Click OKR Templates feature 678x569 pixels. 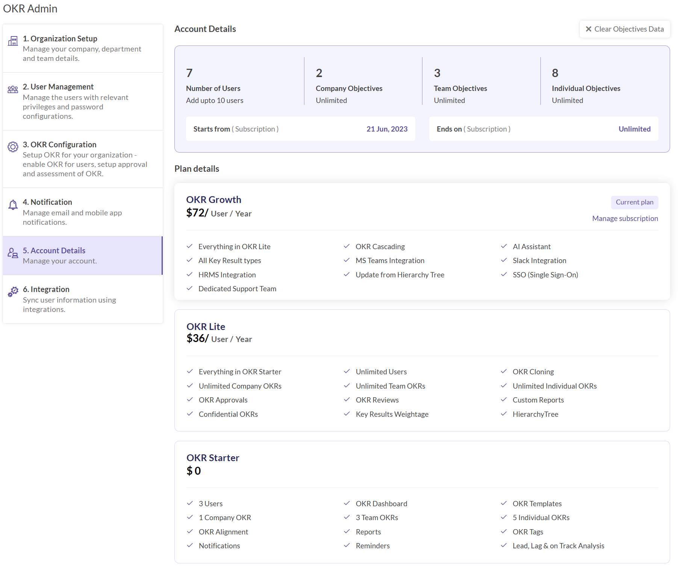pyautogui.click(x=537, y=504)
